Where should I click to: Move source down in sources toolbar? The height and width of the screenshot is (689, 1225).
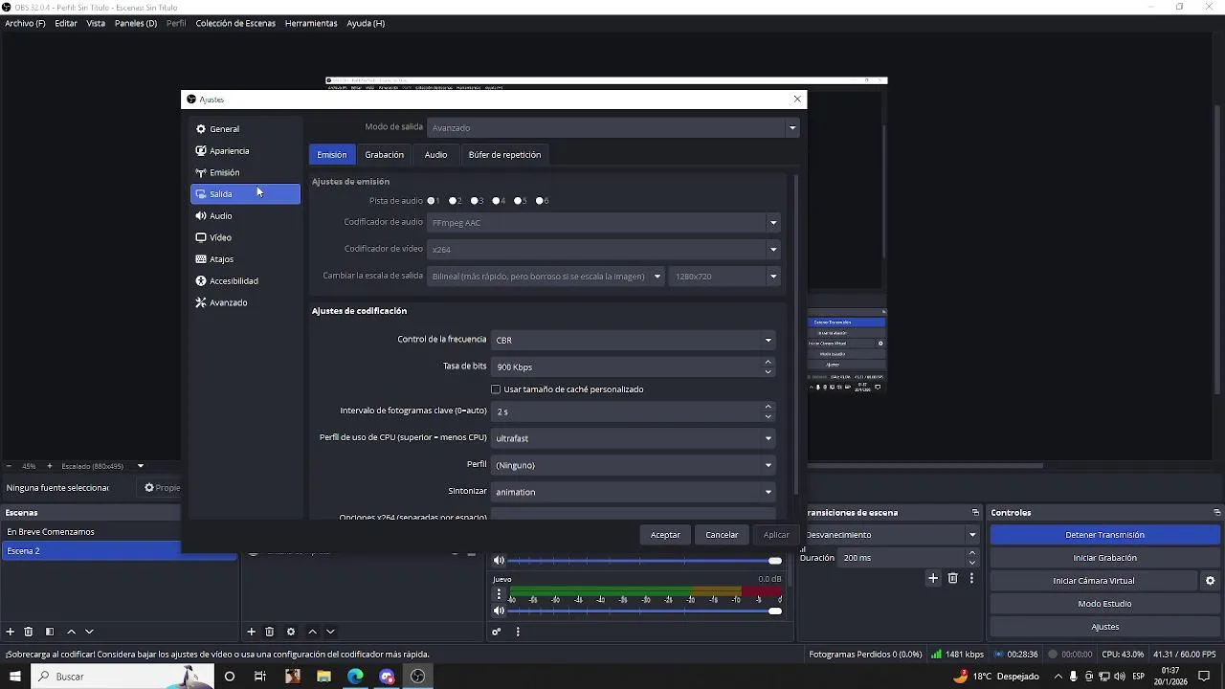tap(330, 632)
